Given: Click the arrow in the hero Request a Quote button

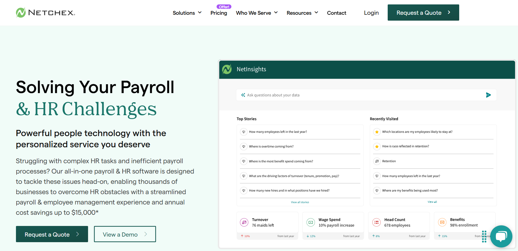Looking at the screenshot, I should [78, 234].
